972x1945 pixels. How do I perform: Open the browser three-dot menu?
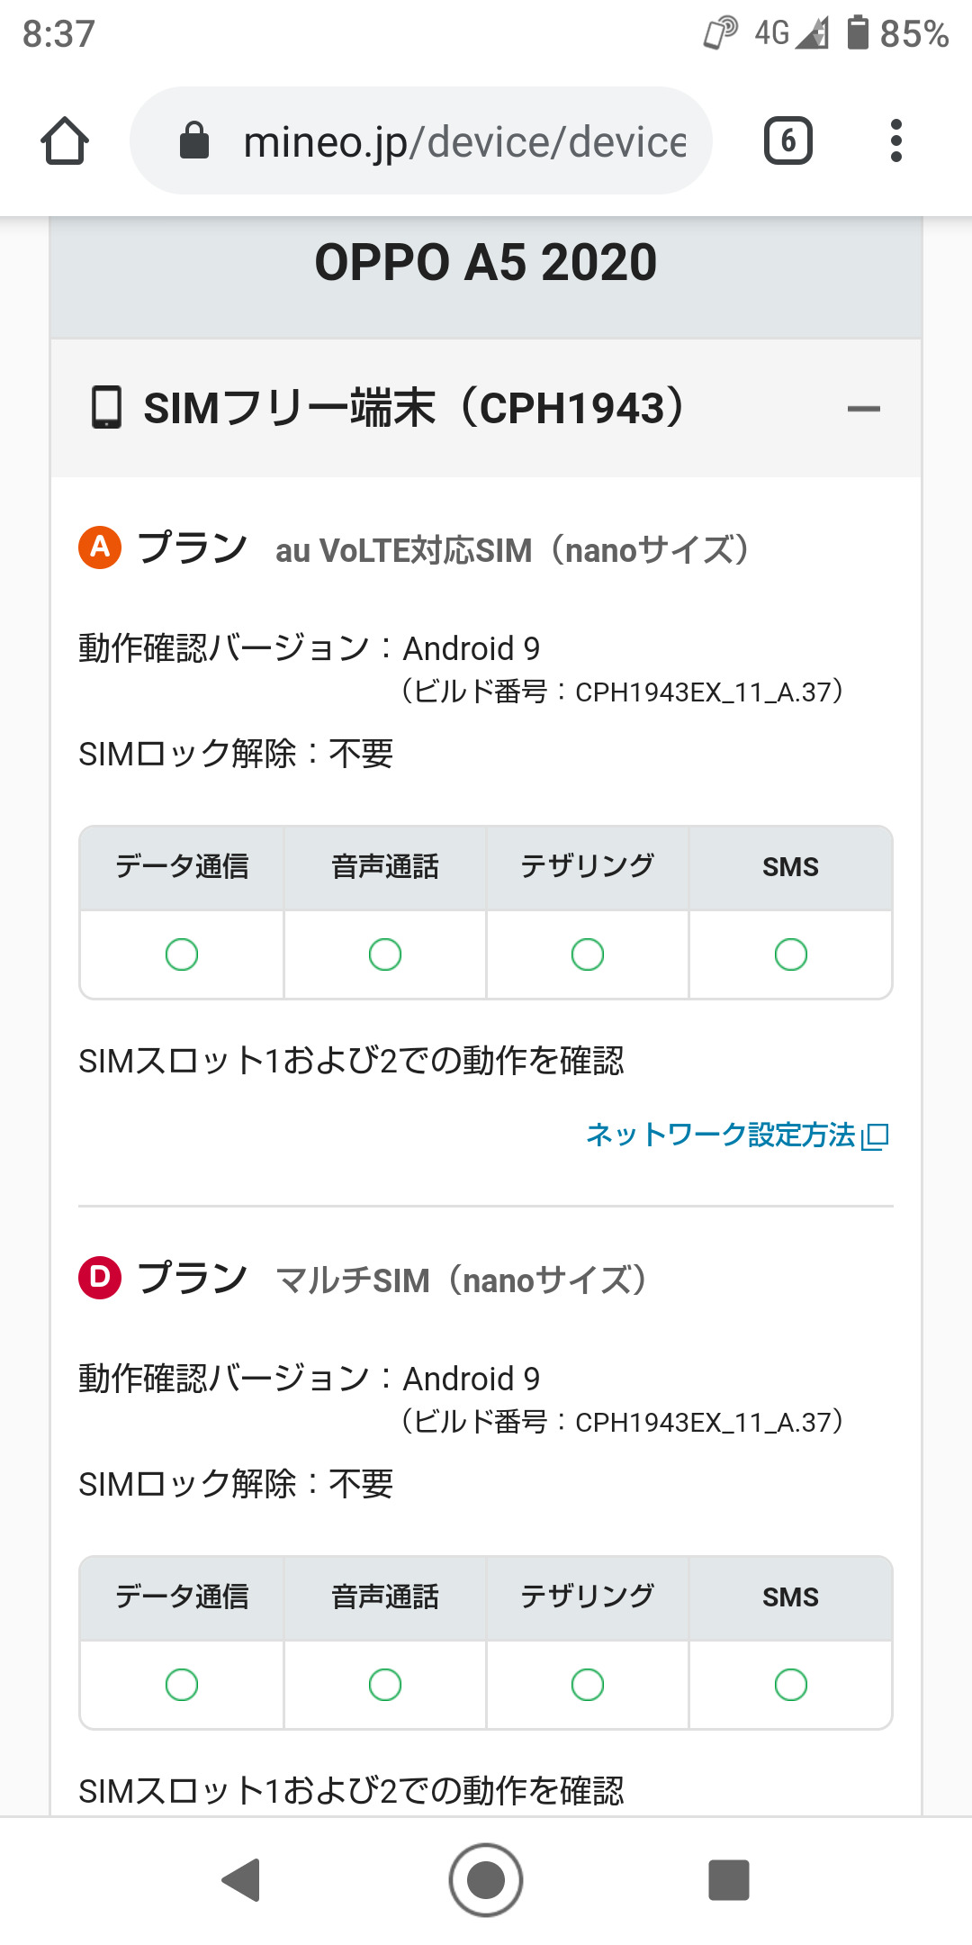click(895, 141)
